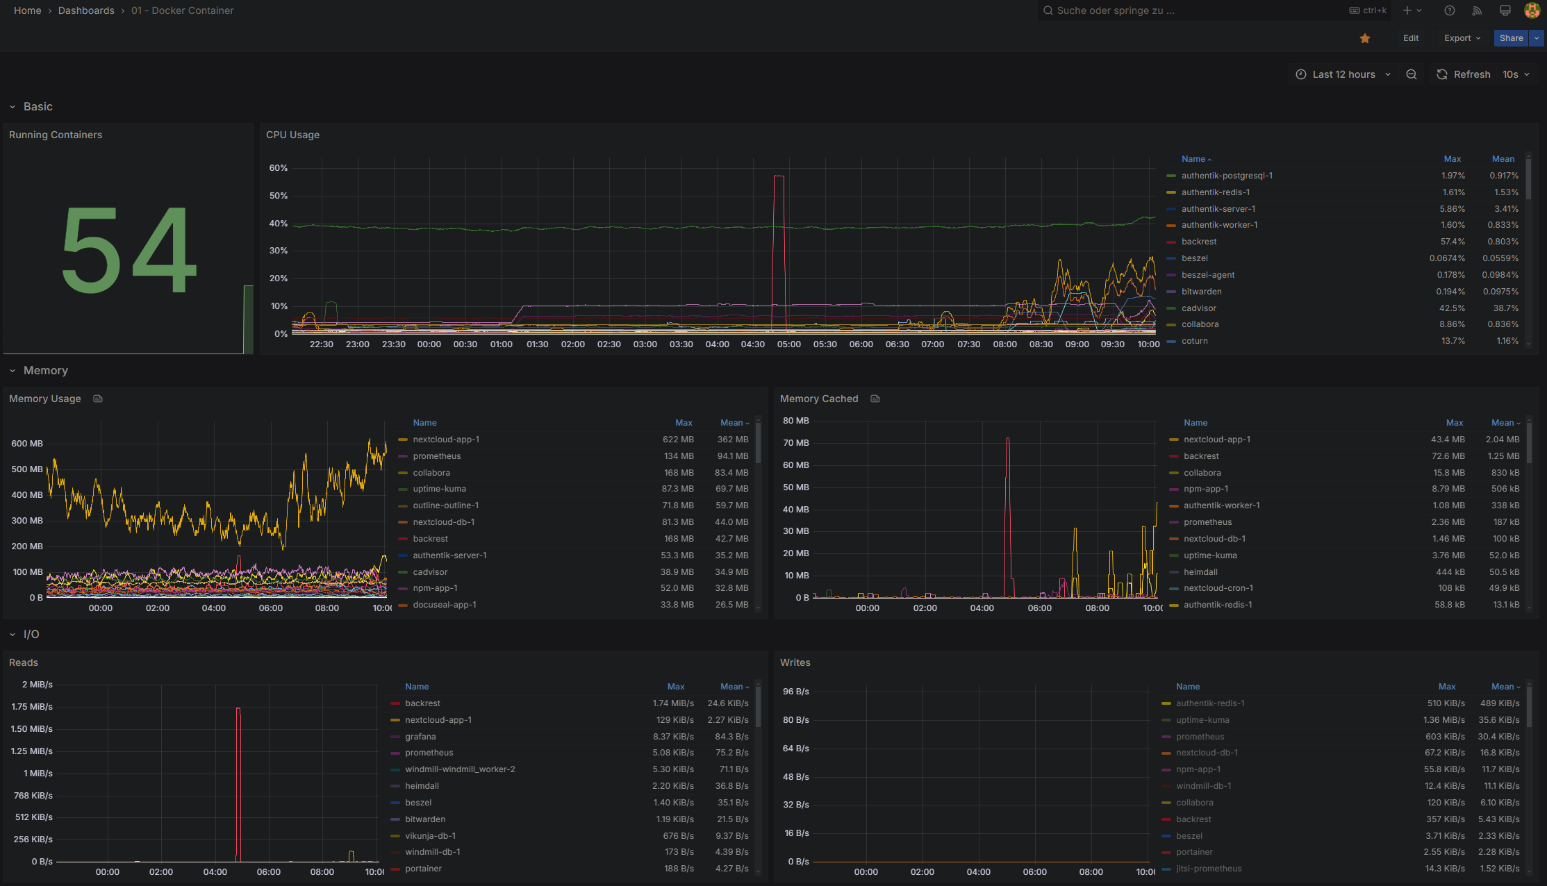Open the user profile avatar
The width and height of the screenshot is (1547, 886).
coord(1532,10)
